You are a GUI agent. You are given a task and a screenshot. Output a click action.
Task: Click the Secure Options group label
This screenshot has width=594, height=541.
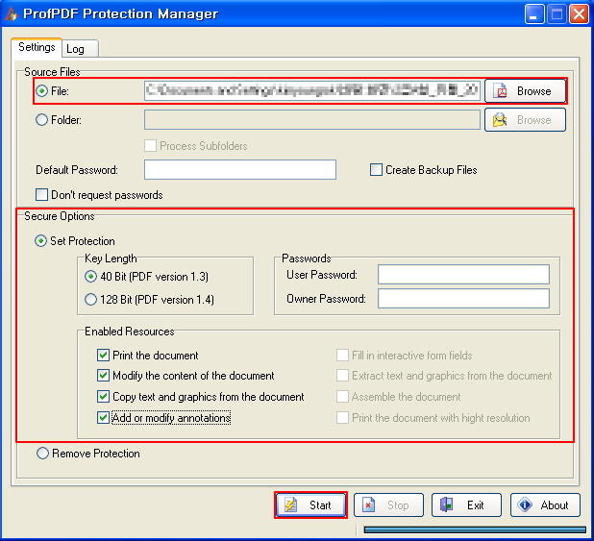pyautogui.click(x=60, y=216)
